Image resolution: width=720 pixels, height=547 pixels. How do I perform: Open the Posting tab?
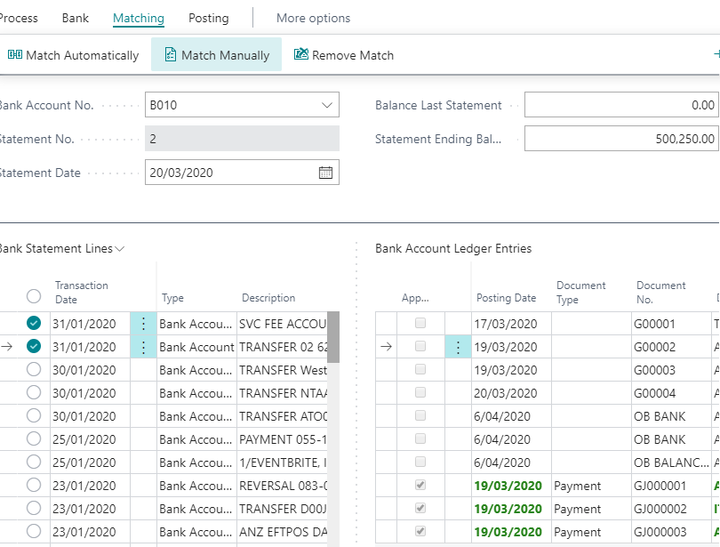pyautogui.click(x=208, y=18)
